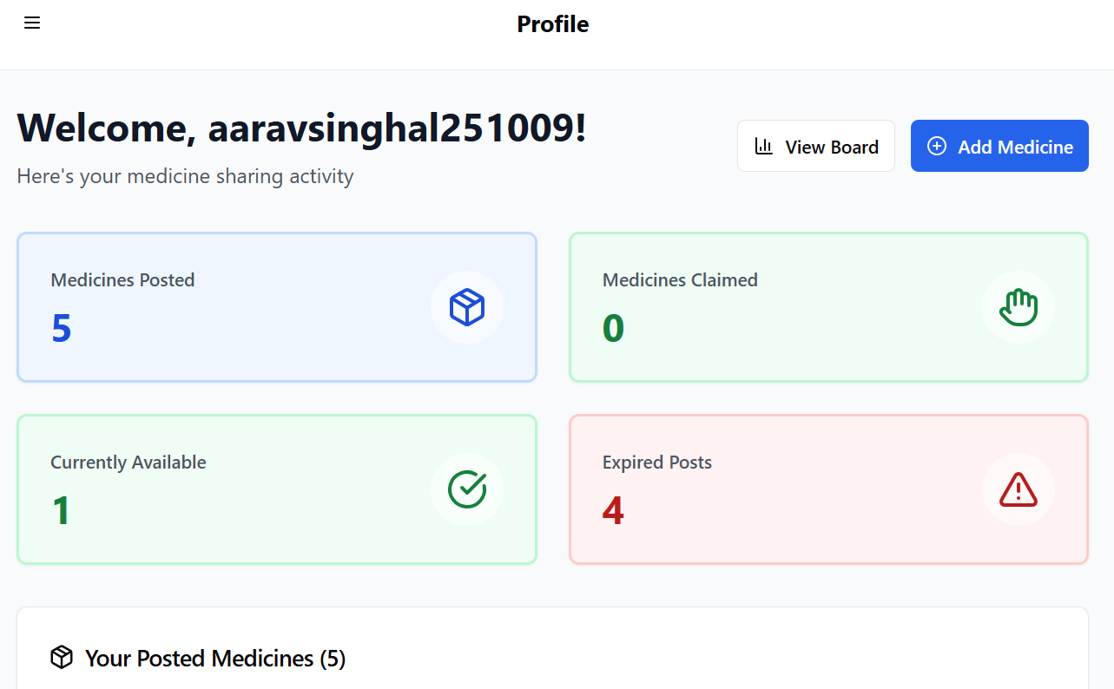This screenshot has height=689, width=1114.
Task: Click the expired posts count 4
Action: (x=613, y=510)
